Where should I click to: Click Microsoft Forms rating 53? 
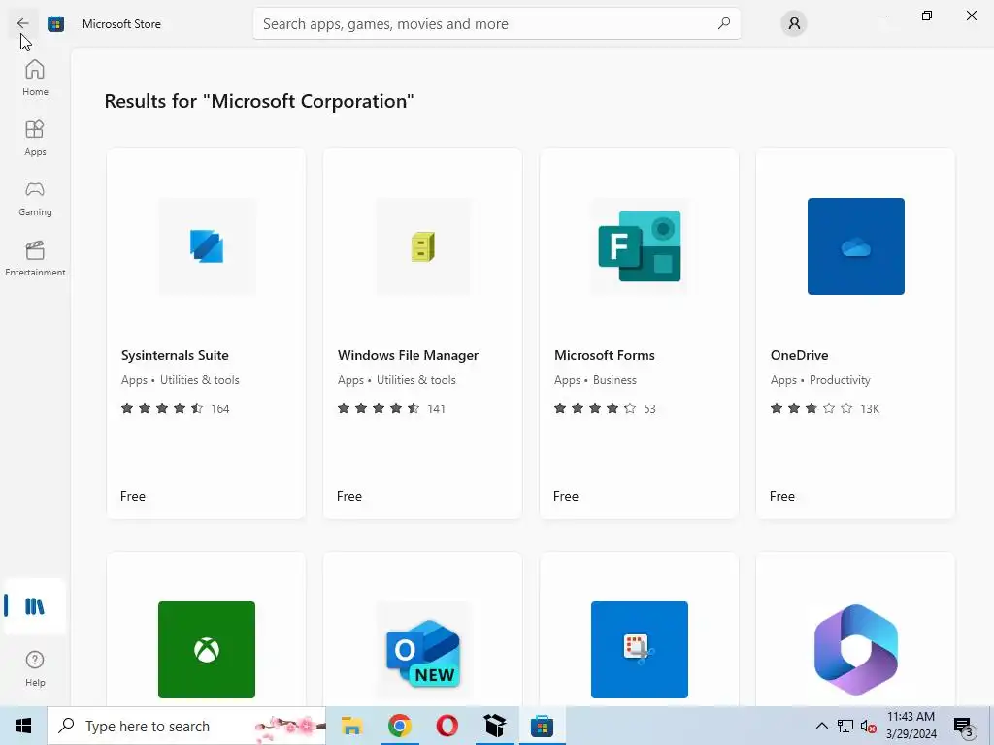[606, 408]
